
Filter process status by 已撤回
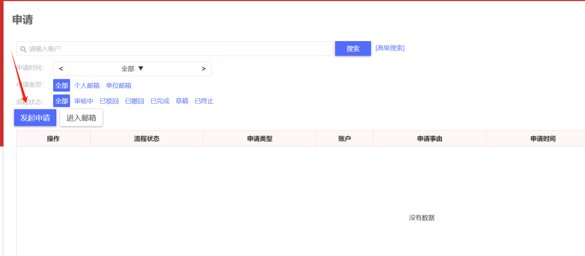click(x=135, y=101)
